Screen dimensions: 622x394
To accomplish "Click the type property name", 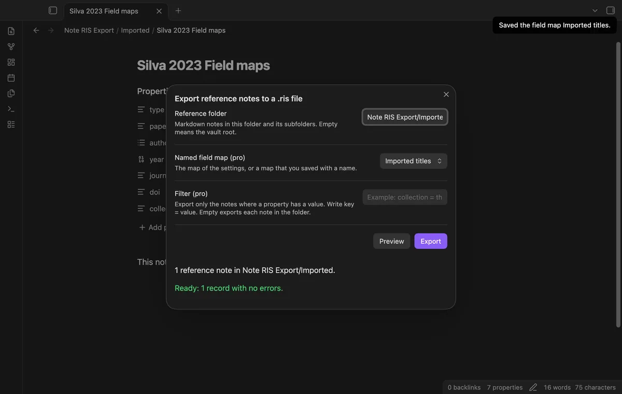I will pos(157,110).
